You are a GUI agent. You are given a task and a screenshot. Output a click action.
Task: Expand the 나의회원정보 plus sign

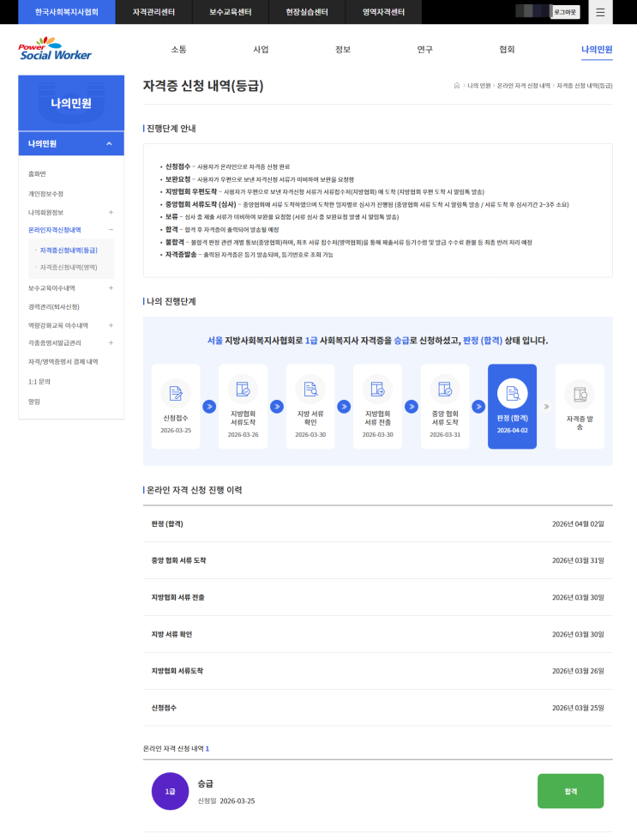111,212
